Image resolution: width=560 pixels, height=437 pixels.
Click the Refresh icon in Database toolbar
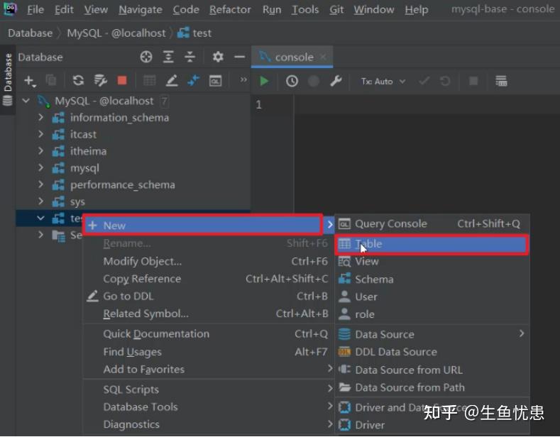(x=78, y=81)
